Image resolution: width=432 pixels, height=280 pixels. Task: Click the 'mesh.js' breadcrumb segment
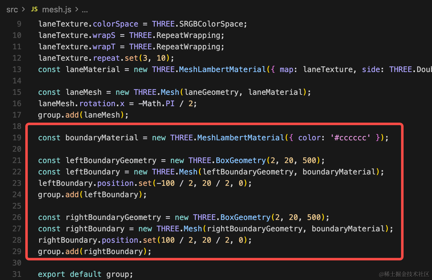pyautogui.click(x=57, y=9)
